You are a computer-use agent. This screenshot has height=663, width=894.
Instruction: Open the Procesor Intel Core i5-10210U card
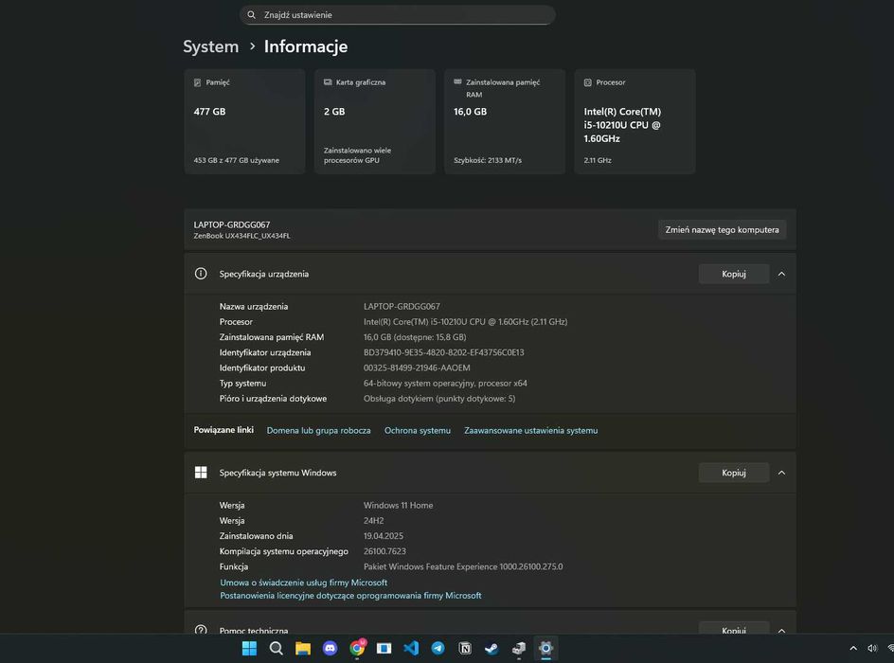pos(635,121)
